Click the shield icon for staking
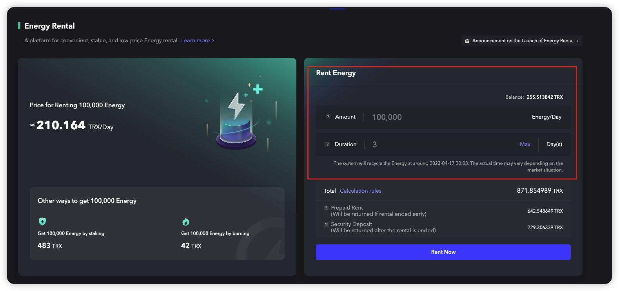The height and width of the screenshot is (291, 619). (x=42, y=221)
